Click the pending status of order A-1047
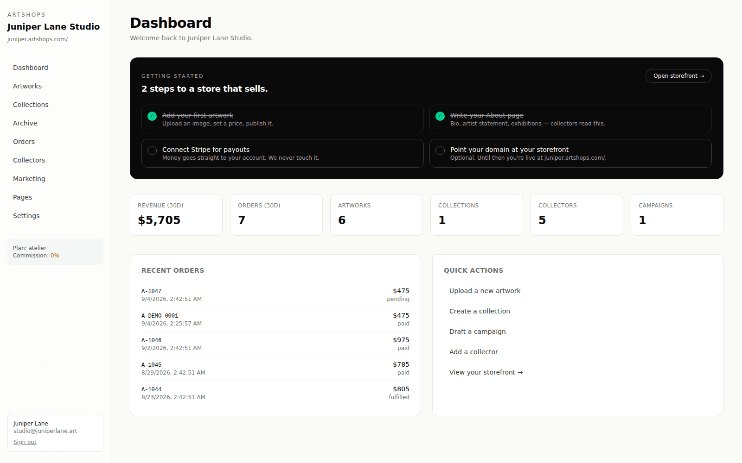The height and width of the screenshot is (463, 742). [398, 299]
